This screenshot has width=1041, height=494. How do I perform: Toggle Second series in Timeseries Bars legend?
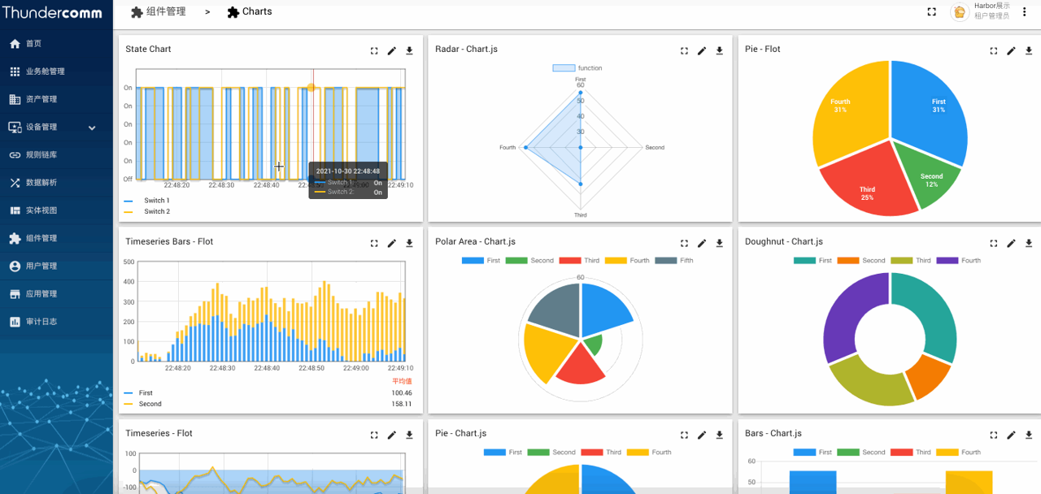[150, 404]
